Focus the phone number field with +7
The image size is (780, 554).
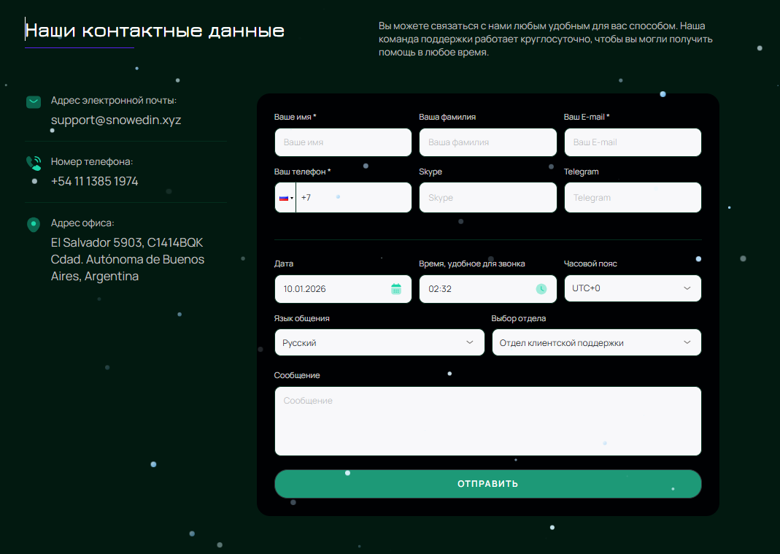354,198
